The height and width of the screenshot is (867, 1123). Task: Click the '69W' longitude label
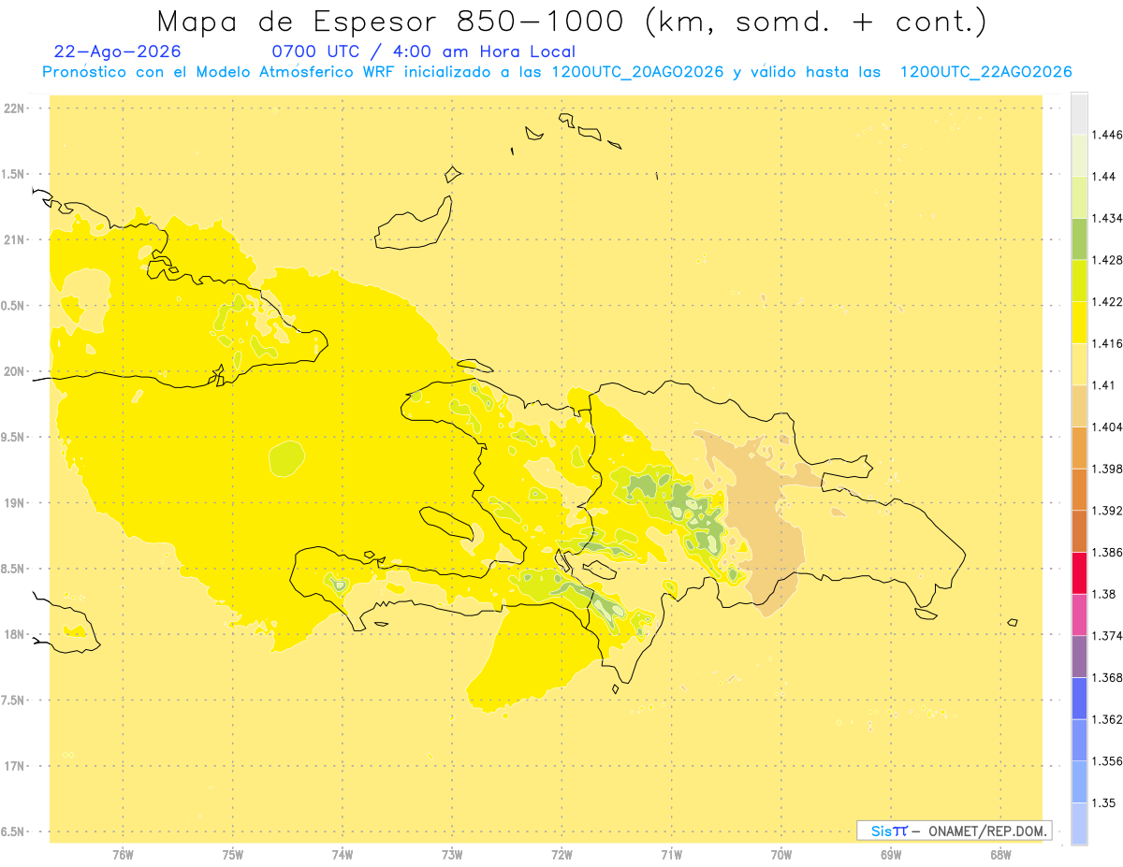tap(891, 854)
